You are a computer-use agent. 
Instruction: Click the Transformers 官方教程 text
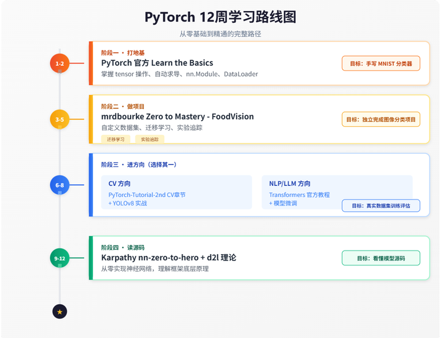(300, 195)
